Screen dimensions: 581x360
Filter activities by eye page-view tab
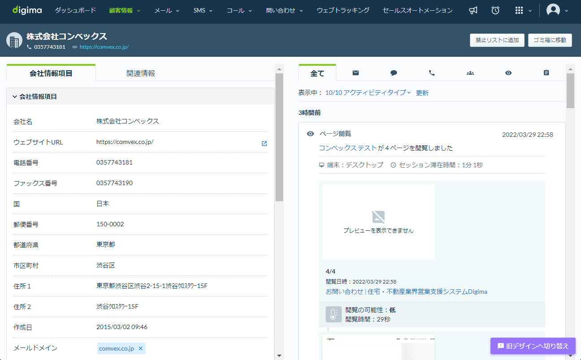click(508, 72)
